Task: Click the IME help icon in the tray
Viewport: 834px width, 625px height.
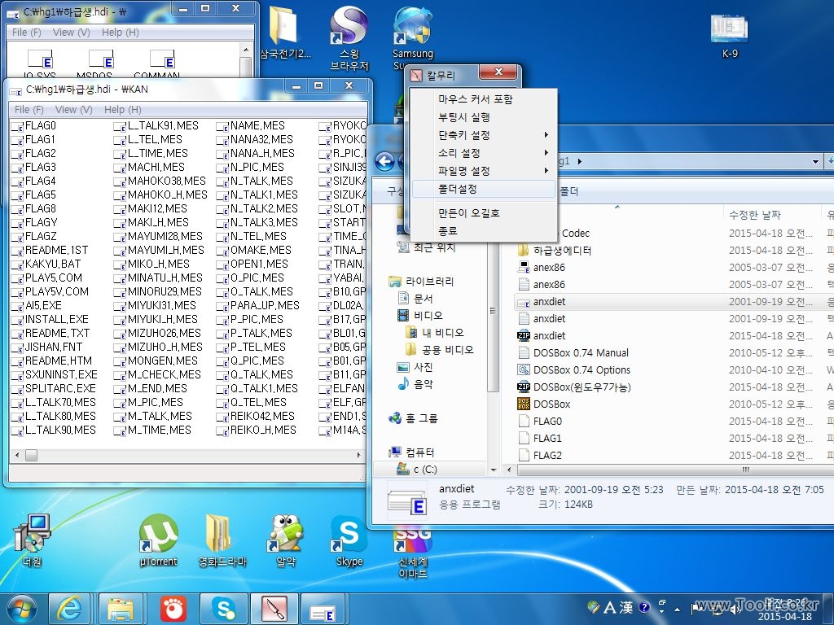Action: [643, 607]
